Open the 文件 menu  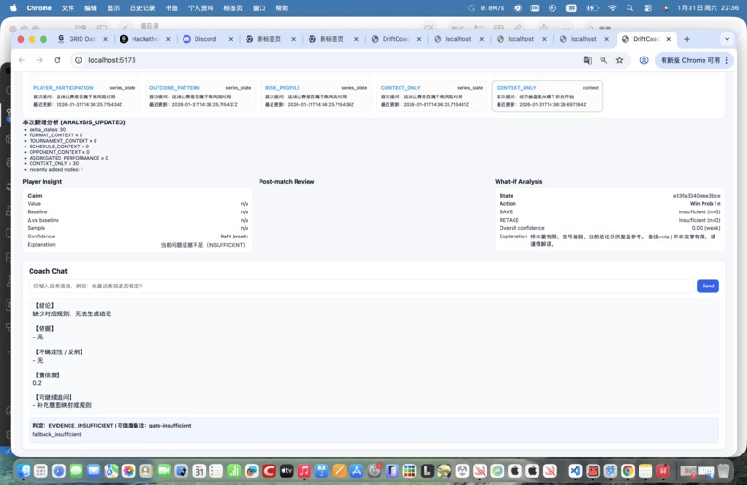(x=68, y=8)
